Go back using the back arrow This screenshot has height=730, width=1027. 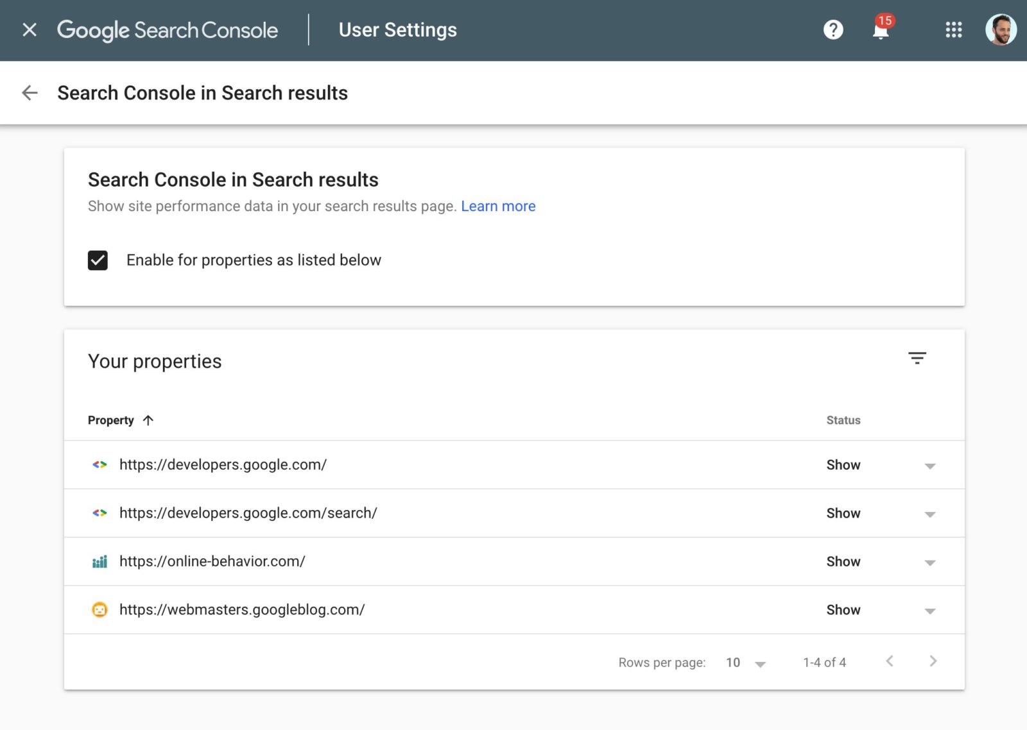tap(29, 93)
